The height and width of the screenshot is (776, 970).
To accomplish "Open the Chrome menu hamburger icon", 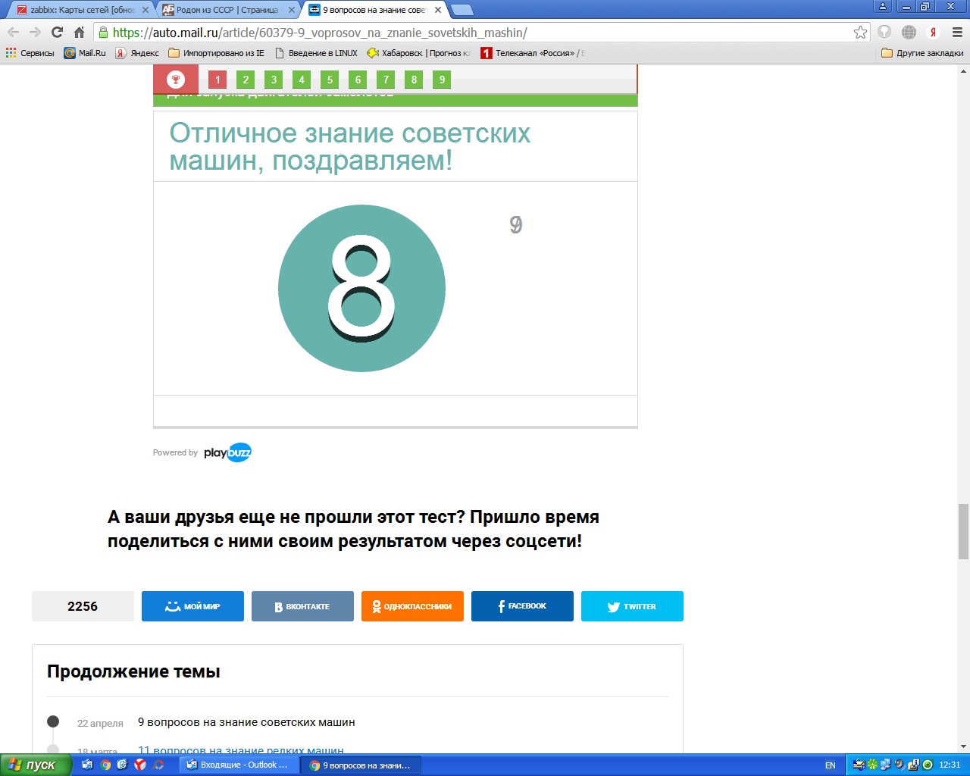I will tap(957, 33).
